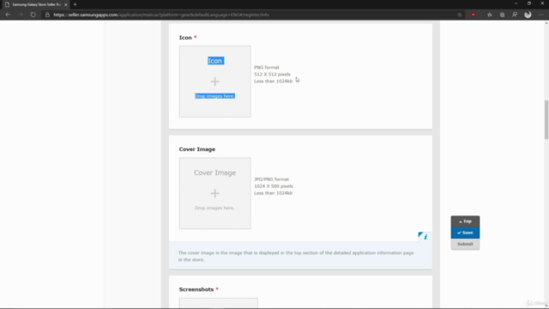Select the 'Drop images here.' text in Icon box
The width and height of the screenshot is (549, 309).
click(214, 96)
